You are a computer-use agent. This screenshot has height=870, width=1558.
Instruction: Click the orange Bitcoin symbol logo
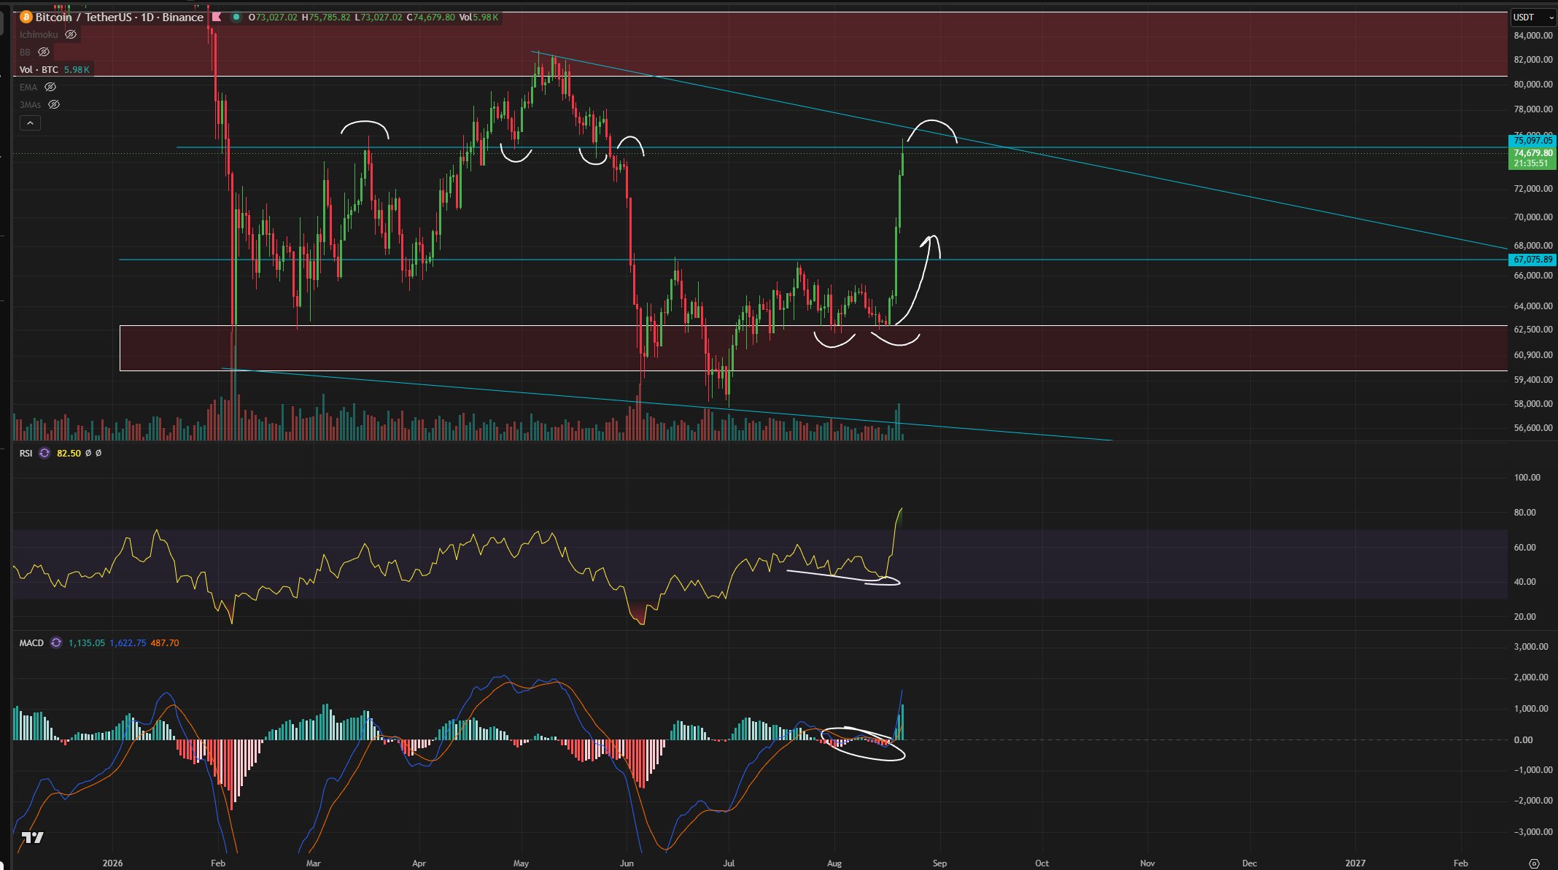(x=26, y=17)
